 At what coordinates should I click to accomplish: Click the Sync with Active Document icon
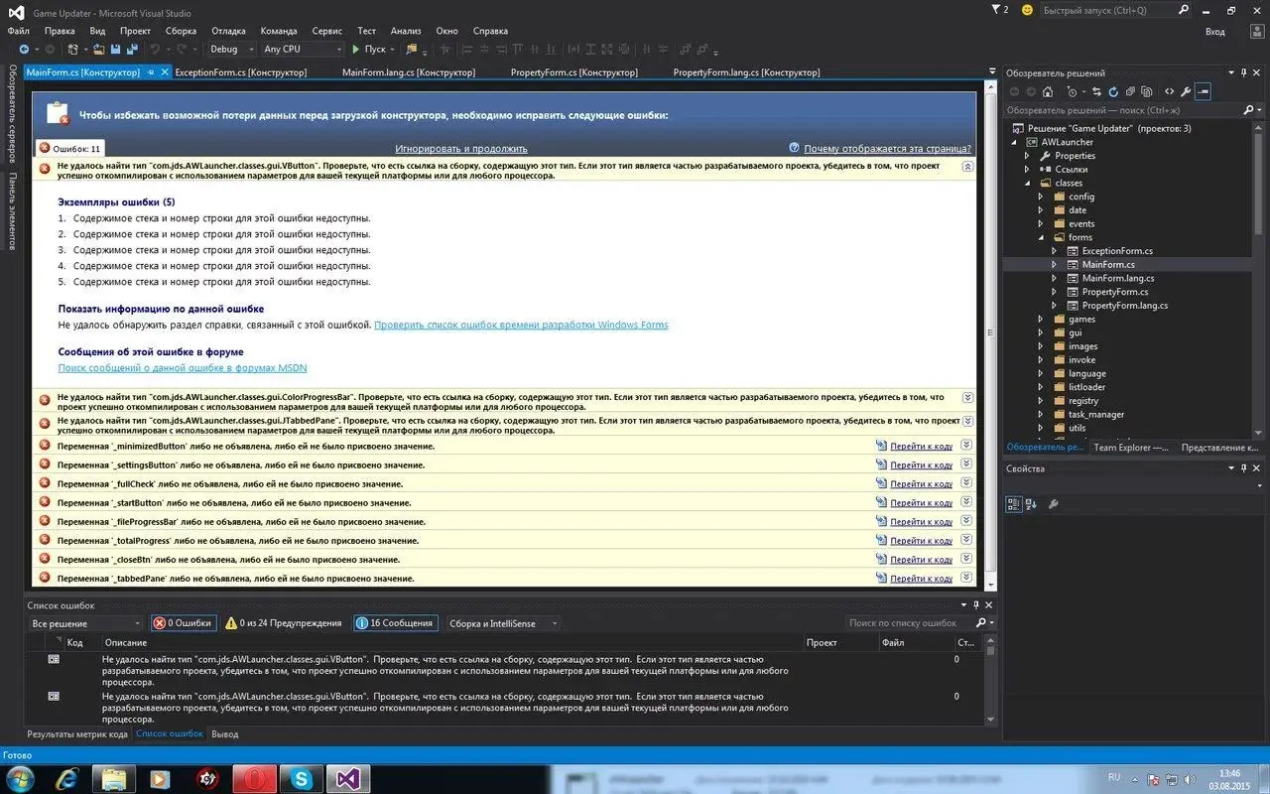1096,91
